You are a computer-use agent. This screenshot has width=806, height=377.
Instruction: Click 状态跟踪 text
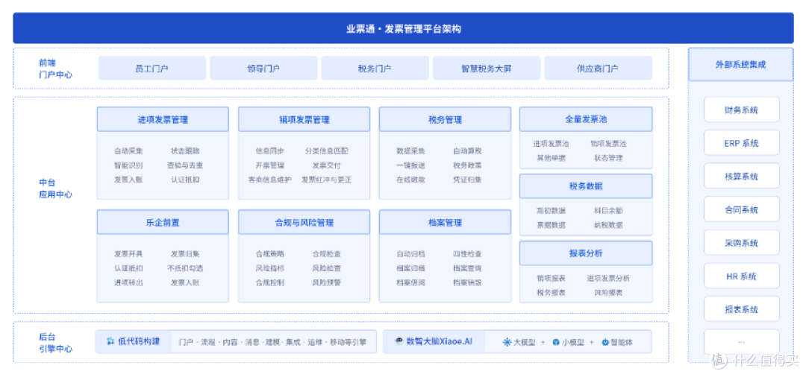185,151
